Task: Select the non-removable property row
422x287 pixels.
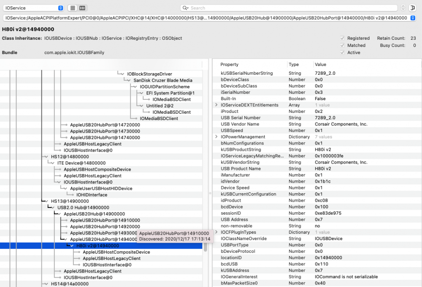Action: pos(317,226)
